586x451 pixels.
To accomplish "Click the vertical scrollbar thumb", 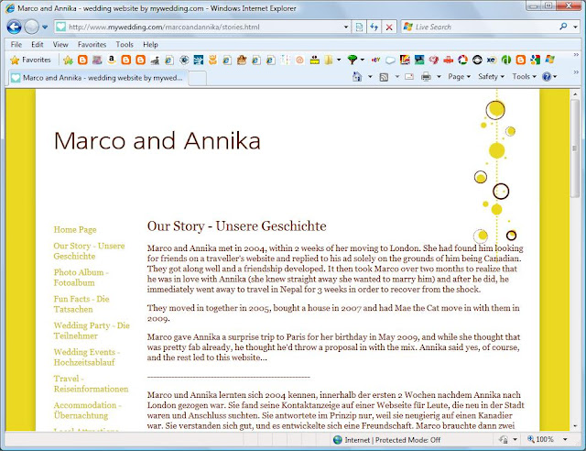I will 575,148.
